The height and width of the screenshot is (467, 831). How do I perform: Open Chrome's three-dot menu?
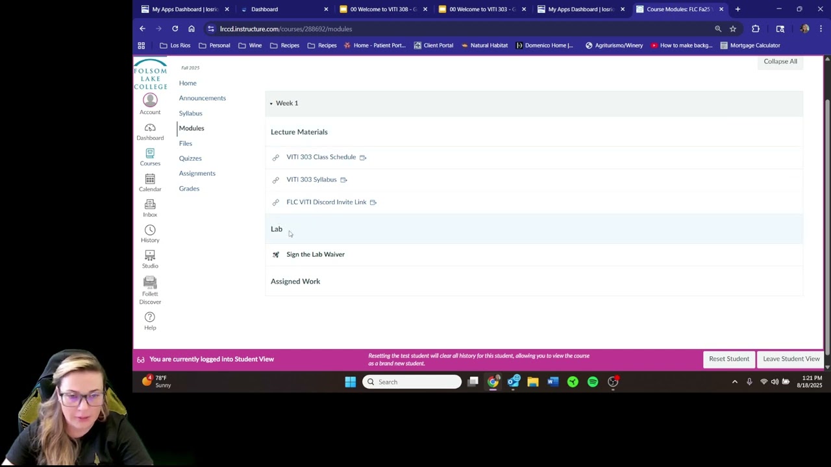click(821, 29)
